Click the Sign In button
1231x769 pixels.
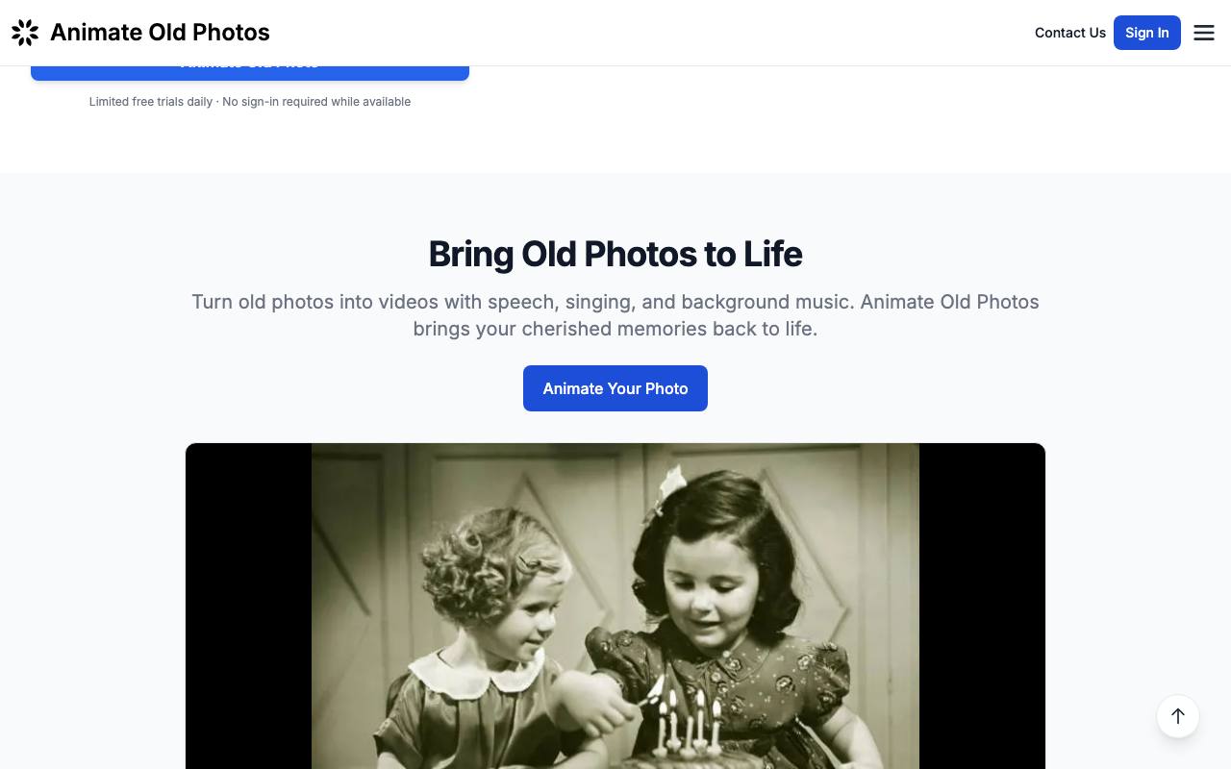[1147, 33]
